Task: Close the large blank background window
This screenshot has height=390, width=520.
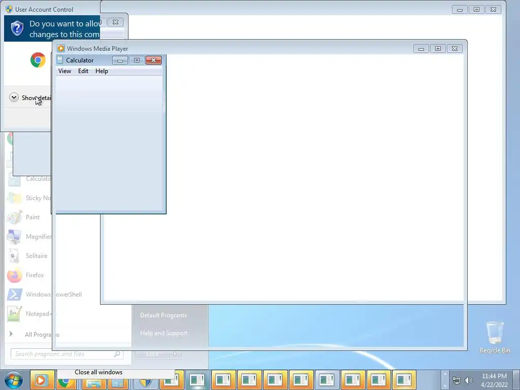Action: [494, 9]
